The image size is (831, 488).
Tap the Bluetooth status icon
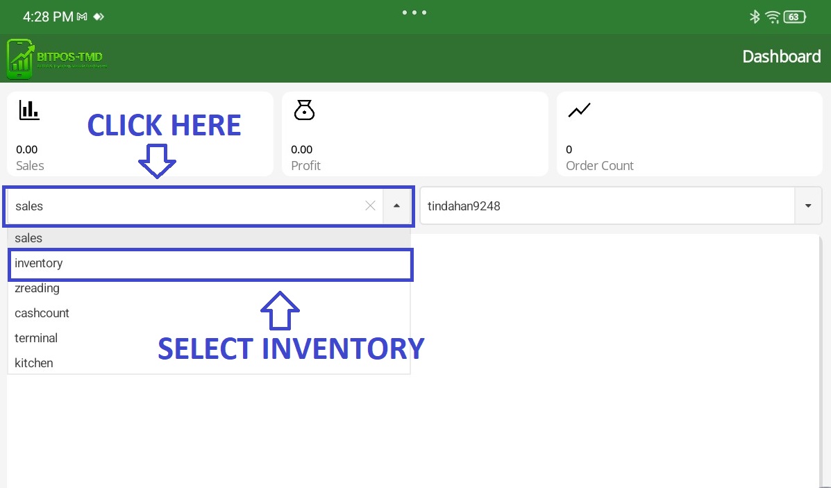pyautogui.click(x=755, y=17)
